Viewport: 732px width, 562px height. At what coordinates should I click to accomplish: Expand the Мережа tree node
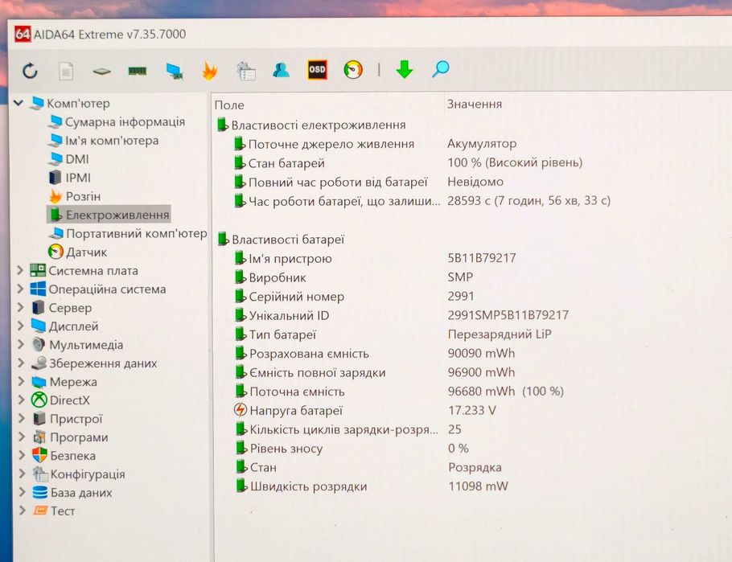[x=21, y=381]
